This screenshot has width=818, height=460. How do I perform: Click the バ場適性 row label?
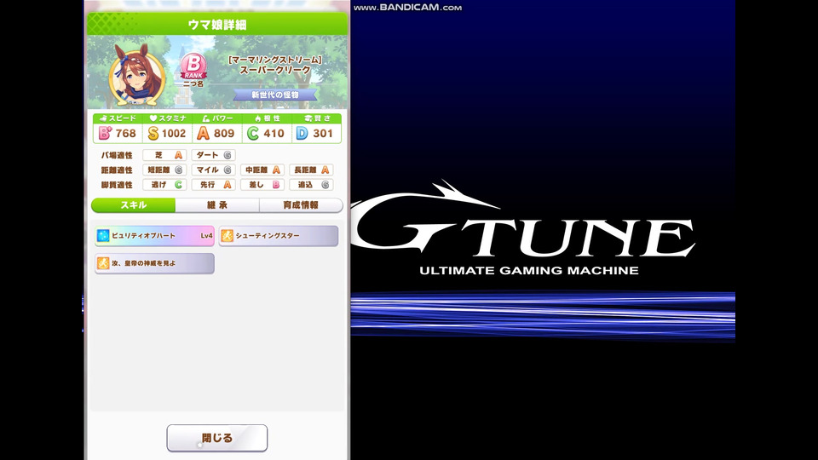pyautogui.click(x=117, y=155)
